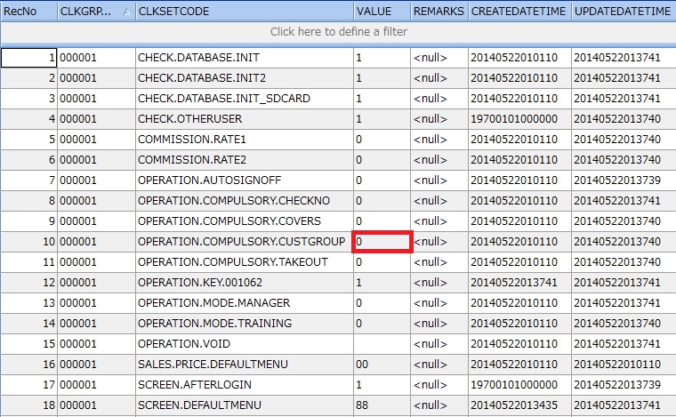Select row number 13 in RecNo column
The height and width of the screenshot is (417, 676).
pos(29,303)
